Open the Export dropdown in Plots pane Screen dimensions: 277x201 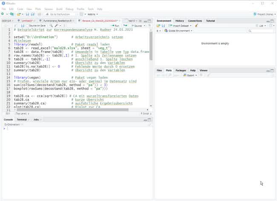[190, 75]
